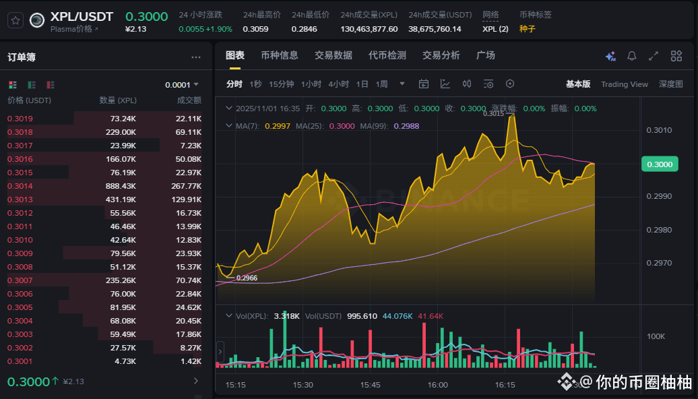698x399 pixels.
Task: Click the XPL (2) network value
Action: click(x=495, y=29)
